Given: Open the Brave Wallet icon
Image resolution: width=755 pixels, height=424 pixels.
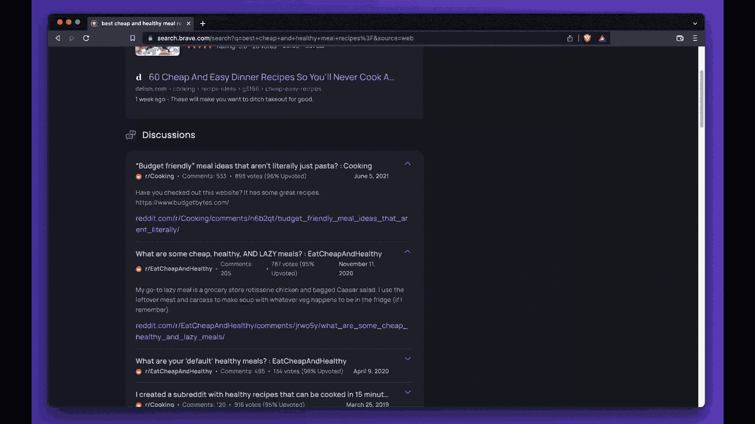Looking at the screenshot, I should pyautogui.click(x=680, y=38).
